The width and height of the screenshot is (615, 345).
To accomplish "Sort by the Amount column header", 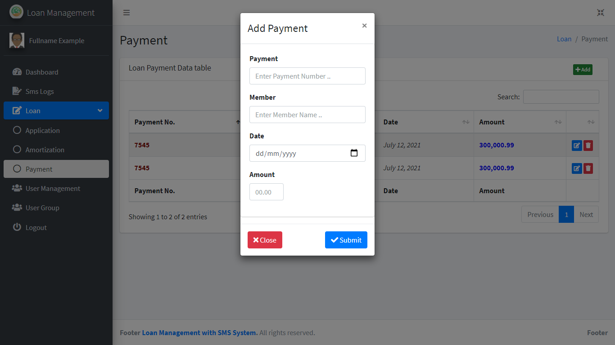I will click(x=520, y=122).
